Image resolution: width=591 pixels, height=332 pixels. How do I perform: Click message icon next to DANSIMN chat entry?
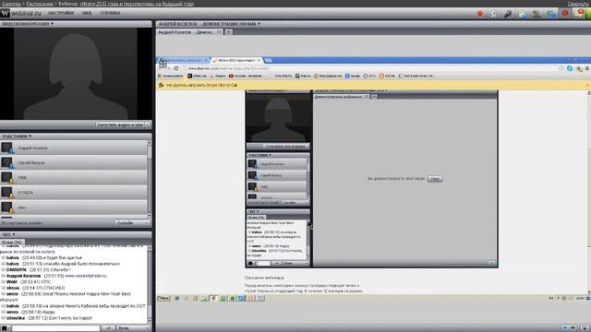(x=4, y=270)
